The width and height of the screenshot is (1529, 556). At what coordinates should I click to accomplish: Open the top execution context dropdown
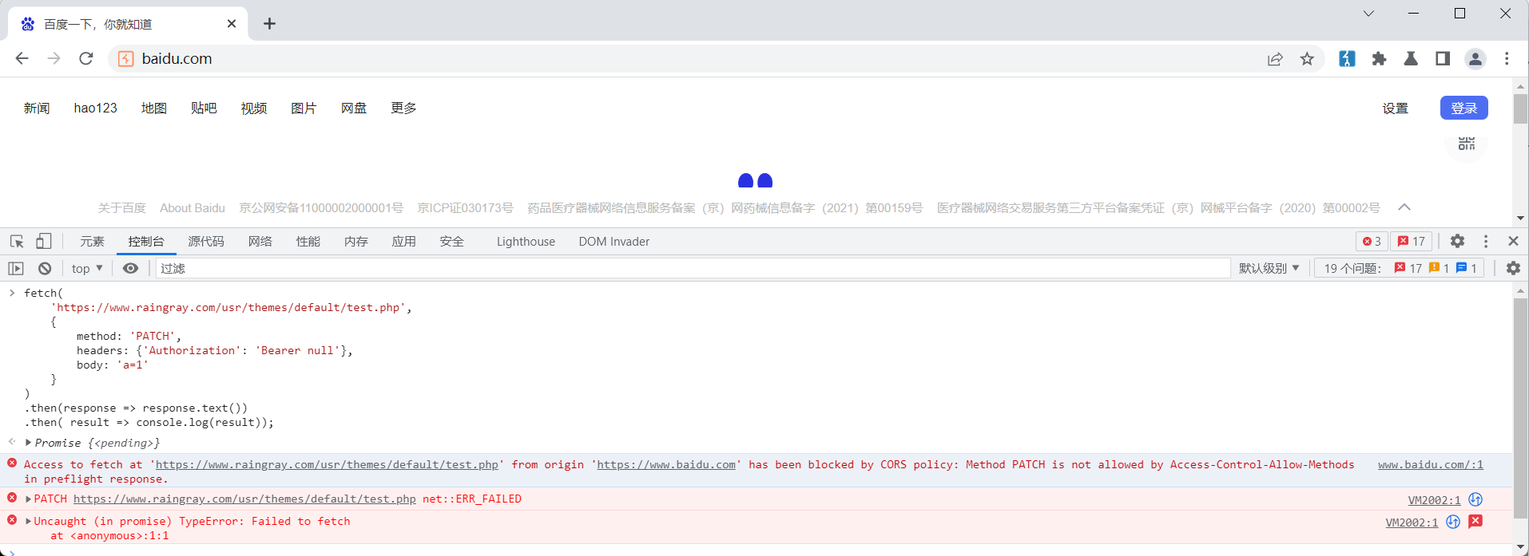pyautogui.click(x=87, y=269)
